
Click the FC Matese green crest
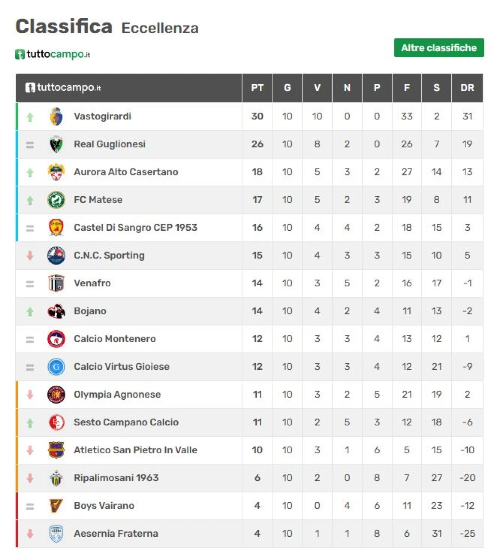point(56,200)
